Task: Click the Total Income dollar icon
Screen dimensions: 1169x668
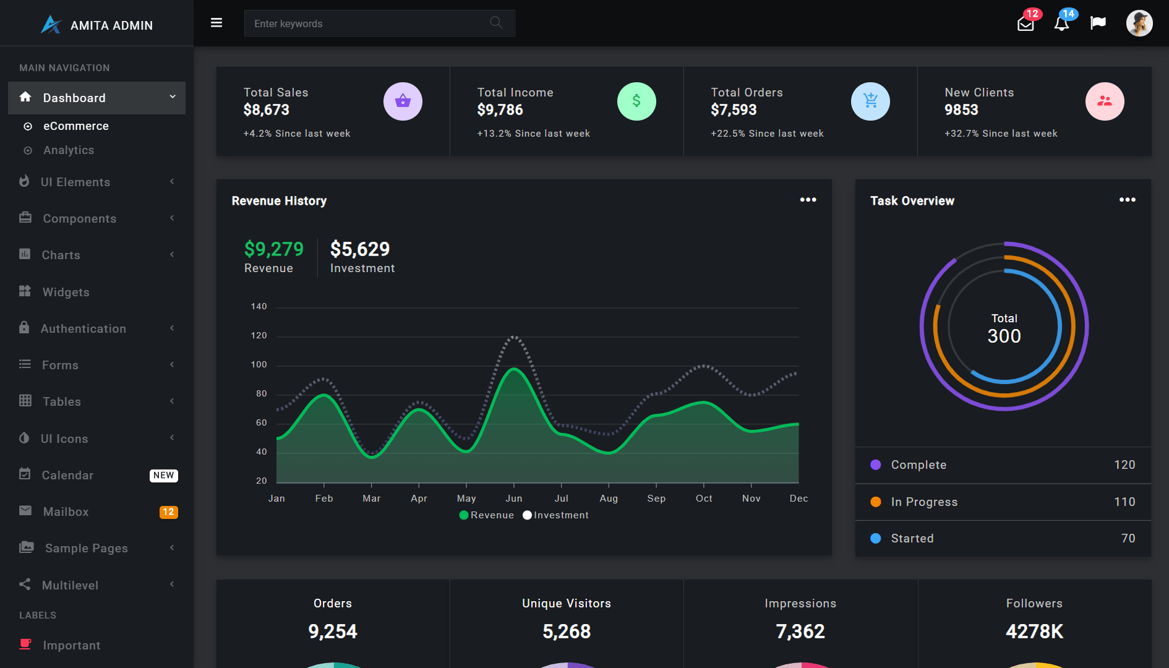Action: (636, 101)
